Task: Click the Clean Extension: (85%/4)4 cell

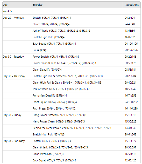Action: (x=76, y=154)
